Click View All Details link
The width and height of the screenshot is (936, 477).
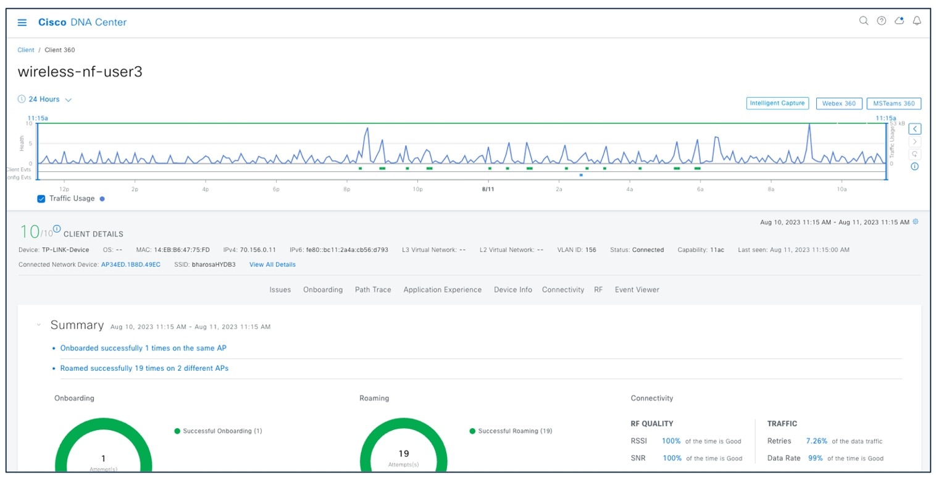tap(272, 264)
